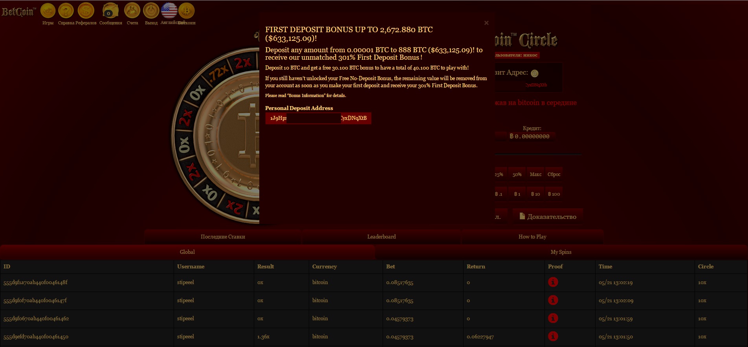Select the personal deposit address field
Screen dimensions: 748x347
coord(318,118)
